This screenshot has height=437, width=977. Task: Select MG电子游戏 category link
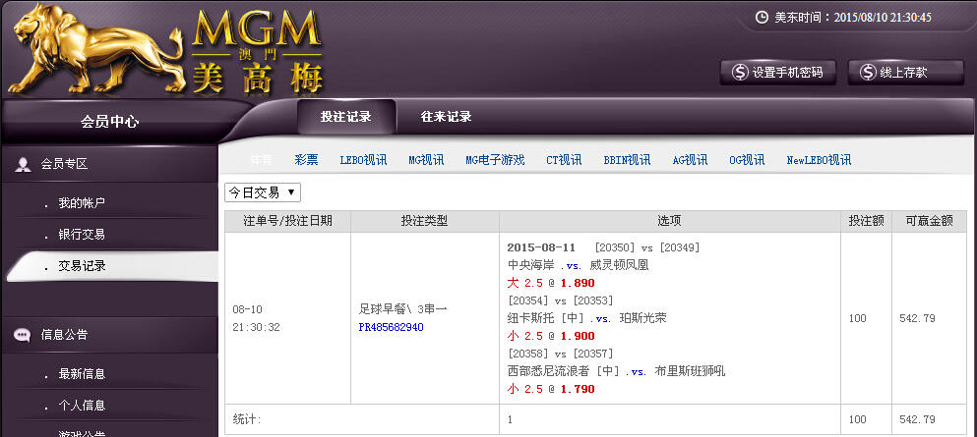click(495, 160)
